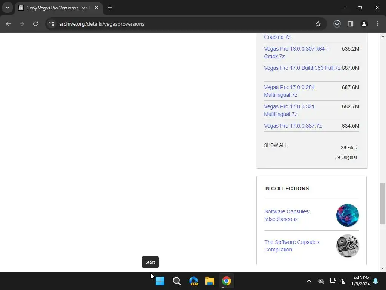Open the Windows Start menu
This screenshot has width=386, height=290.
tap(160, 281)
